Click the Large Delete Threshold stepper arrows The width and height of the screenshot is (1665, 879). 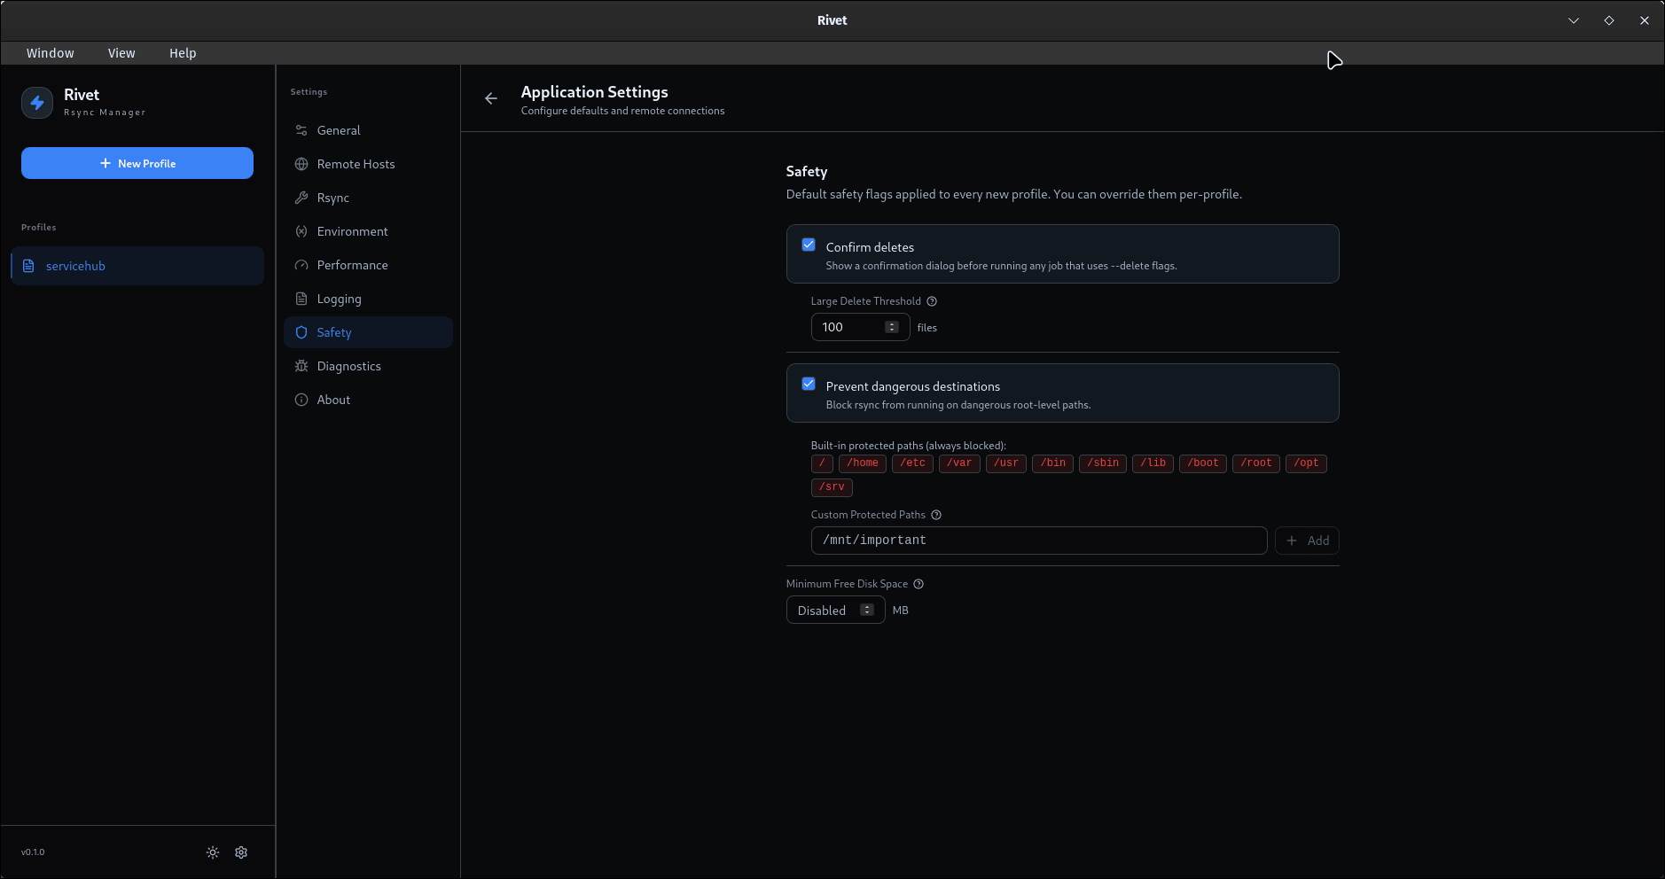click(x=892, y=327)
